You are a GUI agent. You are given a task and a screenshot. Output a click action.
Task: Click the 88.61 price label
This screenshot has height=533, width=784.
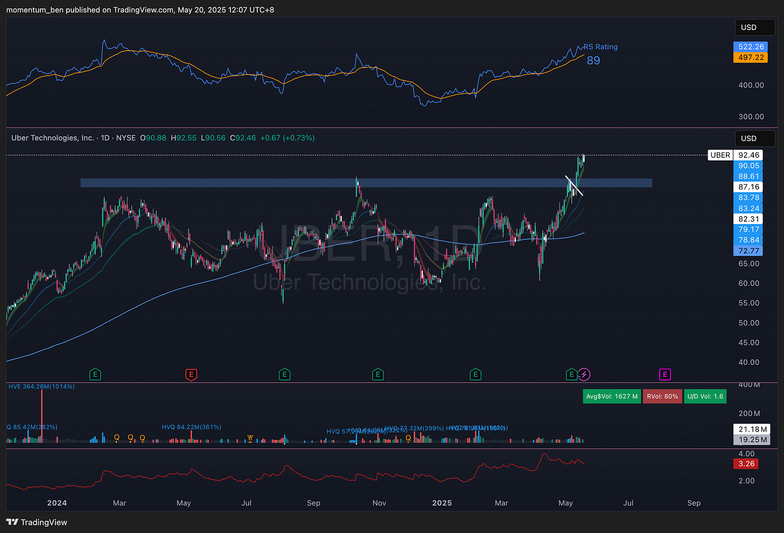coord(748,176)
